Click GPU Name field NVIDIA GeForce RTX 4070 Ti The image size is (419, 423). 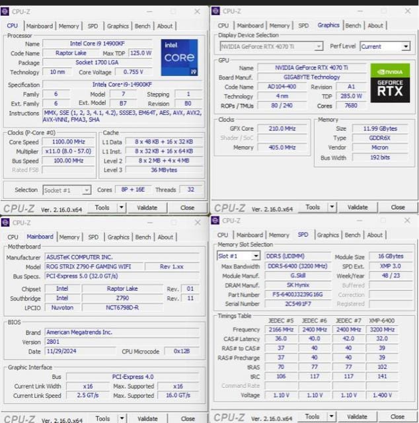(312, 67)
